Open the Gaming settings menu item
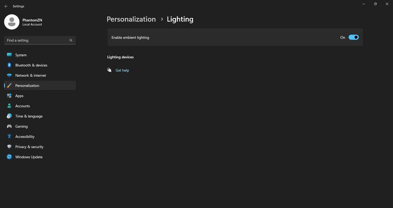The image size is (393, 208). coord(21,126)
